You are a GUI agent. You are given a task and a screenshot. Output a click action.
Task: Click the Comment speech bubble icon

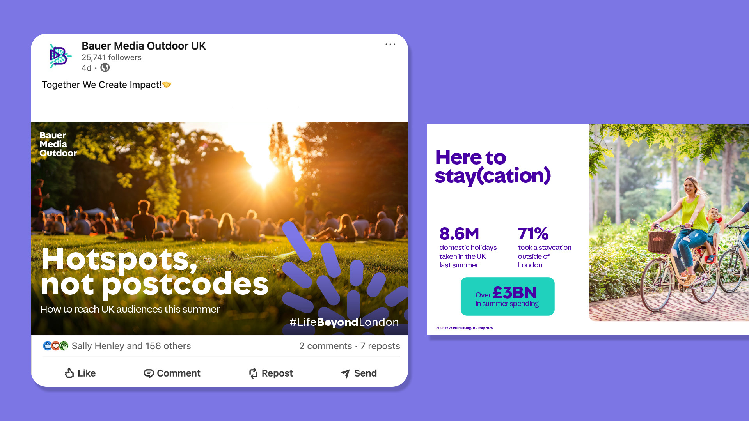[149, 373]
